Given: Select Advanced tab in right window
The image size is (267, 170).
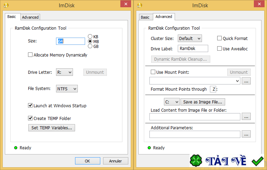Looking at the screenshot, I should click(164, 17).
